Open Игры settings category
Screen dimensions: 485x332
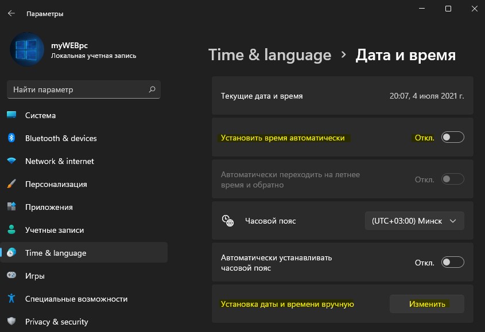click(84, 275)
